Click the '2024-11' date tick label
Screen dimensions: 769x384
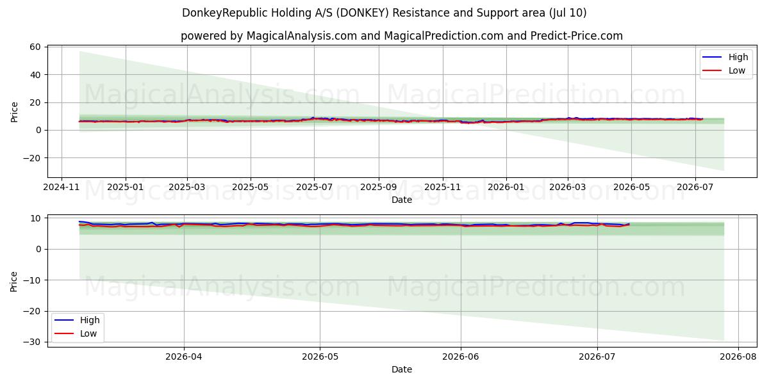[62, 188]
